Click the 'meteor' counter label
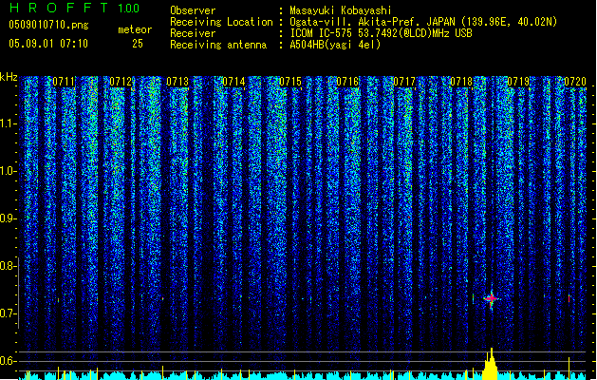Image resolution: width=597 pixels, height=380 pixels. point(135,29)
